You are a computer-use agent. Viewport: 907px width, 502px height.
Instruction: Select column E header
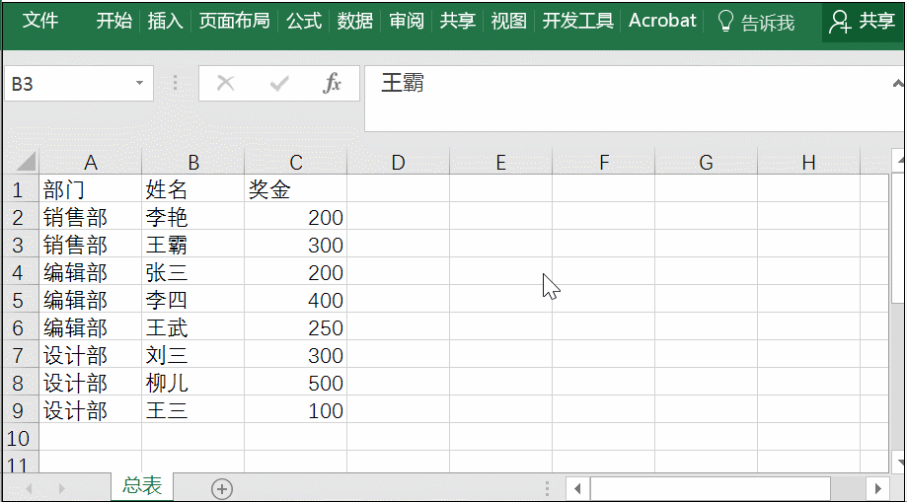[x=501, y=163]
